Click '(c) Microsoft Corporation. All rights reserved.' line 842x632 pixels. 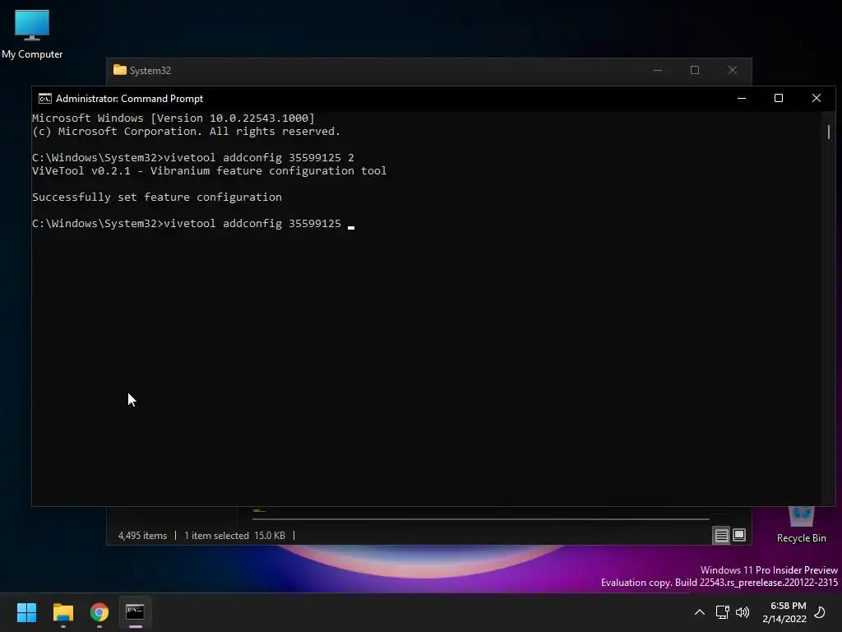point(187,132)
